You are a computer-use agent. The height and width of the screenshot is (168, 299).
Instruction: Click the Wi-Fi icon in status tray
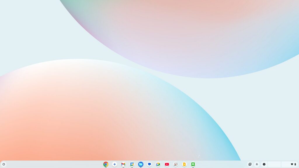point(292,164)
